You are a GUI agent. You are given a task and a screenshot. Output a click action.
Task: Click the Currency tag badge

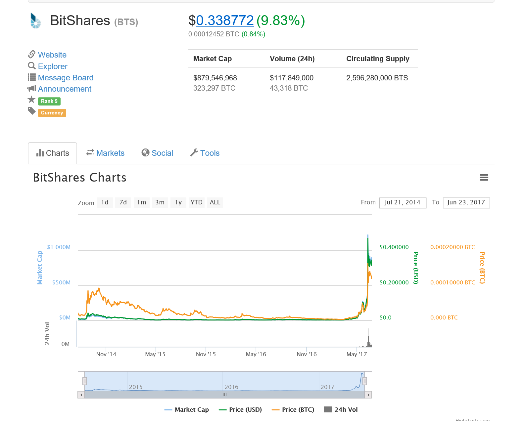[52, 113]
